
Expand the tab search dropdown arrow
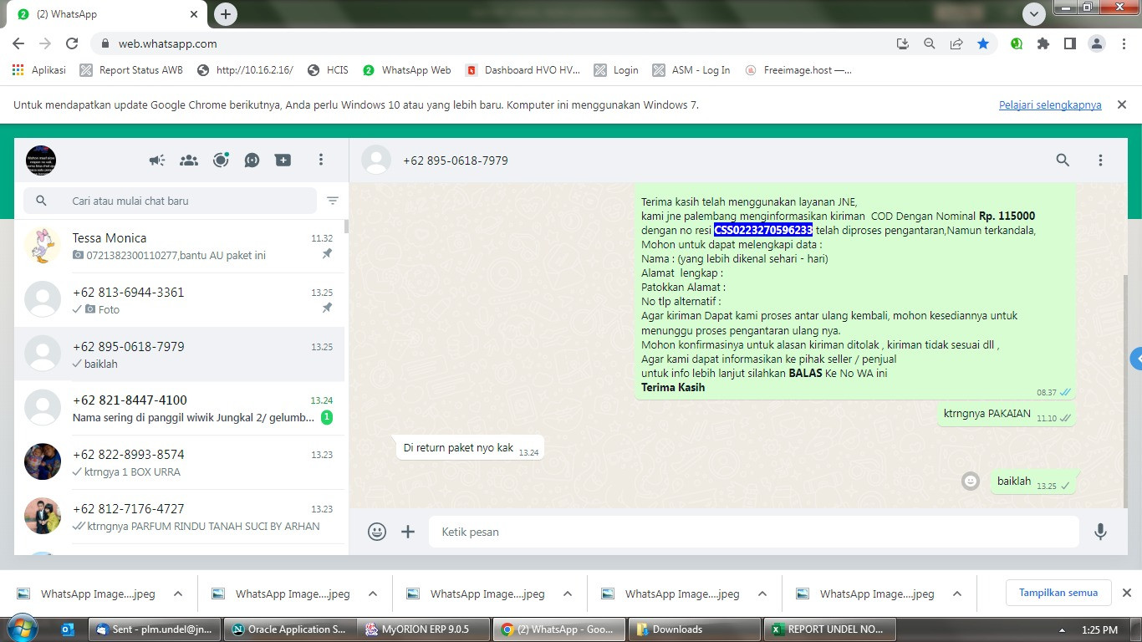(x=1034, y=13)
